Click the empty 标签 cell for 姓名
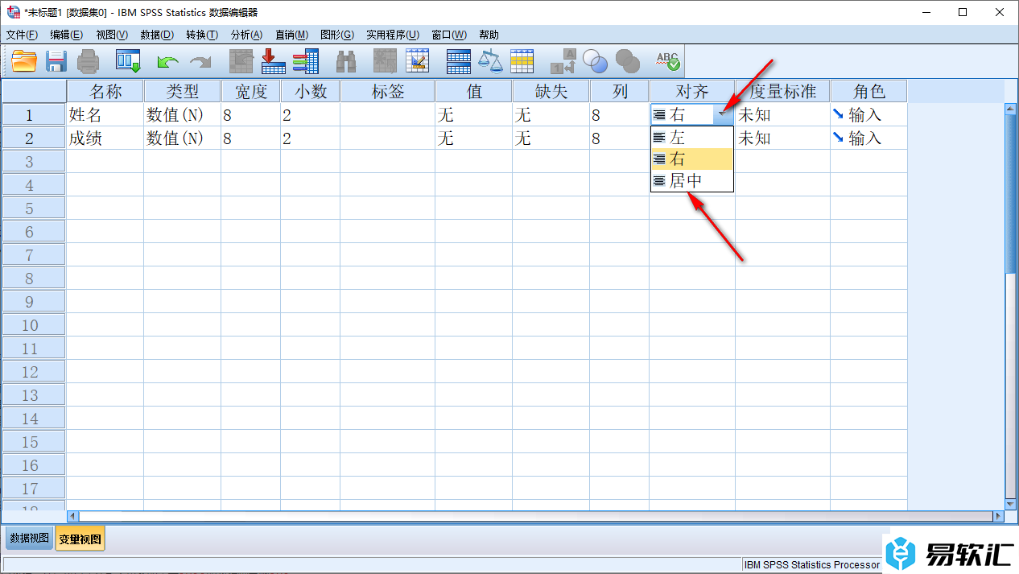Image resolution: width=1019 pixels, height=574 pixels. 388,115
